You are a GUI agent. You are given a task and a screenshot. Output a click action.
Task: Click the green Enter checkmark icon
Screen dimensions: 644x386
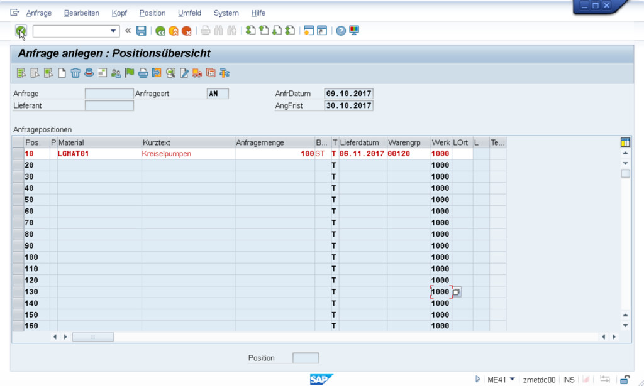point(21,30)
